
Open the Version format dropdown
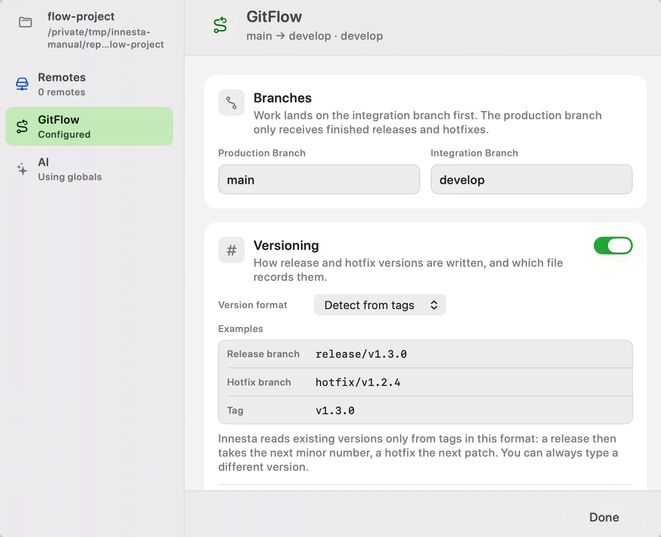point(380,305)
